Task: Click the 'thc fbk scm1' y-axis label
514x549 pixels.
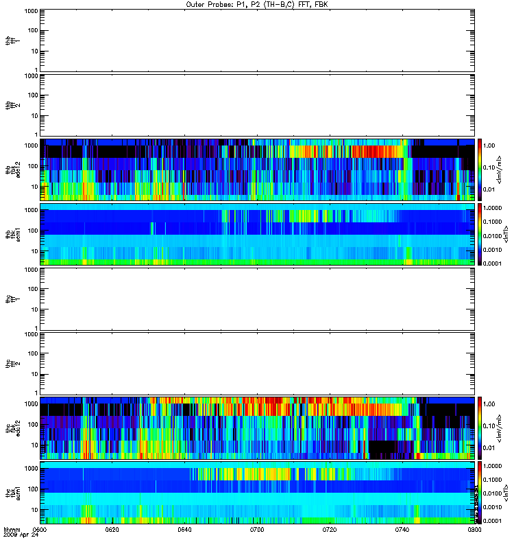Action: (x=12, y=493)
